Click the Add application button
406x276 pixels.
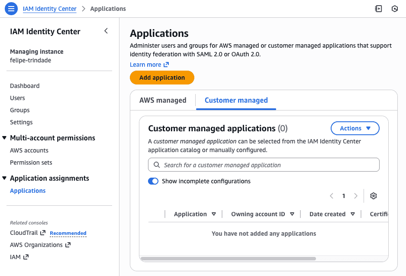pyautogui.click(x=162, y=78)
